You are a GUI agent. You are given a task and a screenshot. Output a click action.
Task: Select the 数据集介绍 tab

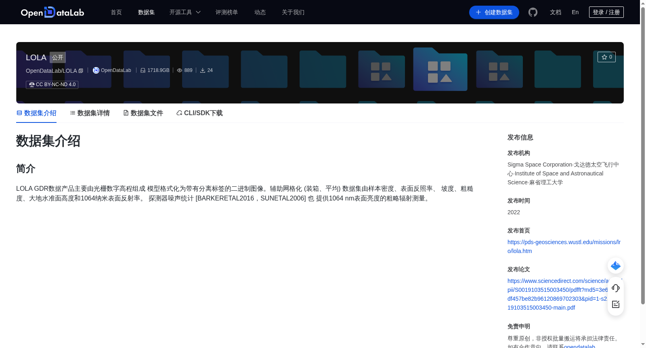[x=36, y=113]
